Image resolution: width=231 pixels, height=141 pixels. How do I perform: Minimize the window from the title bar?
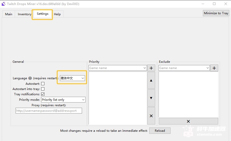[x=203, y=4]
